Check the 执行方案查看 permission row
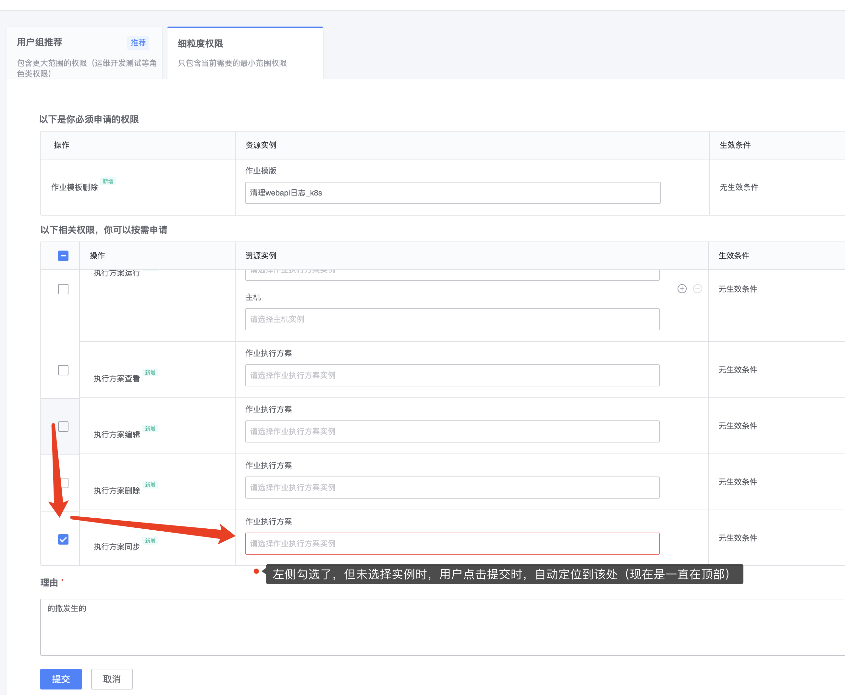Viewport: 845px width, 695px height. (x=63, y=370)
